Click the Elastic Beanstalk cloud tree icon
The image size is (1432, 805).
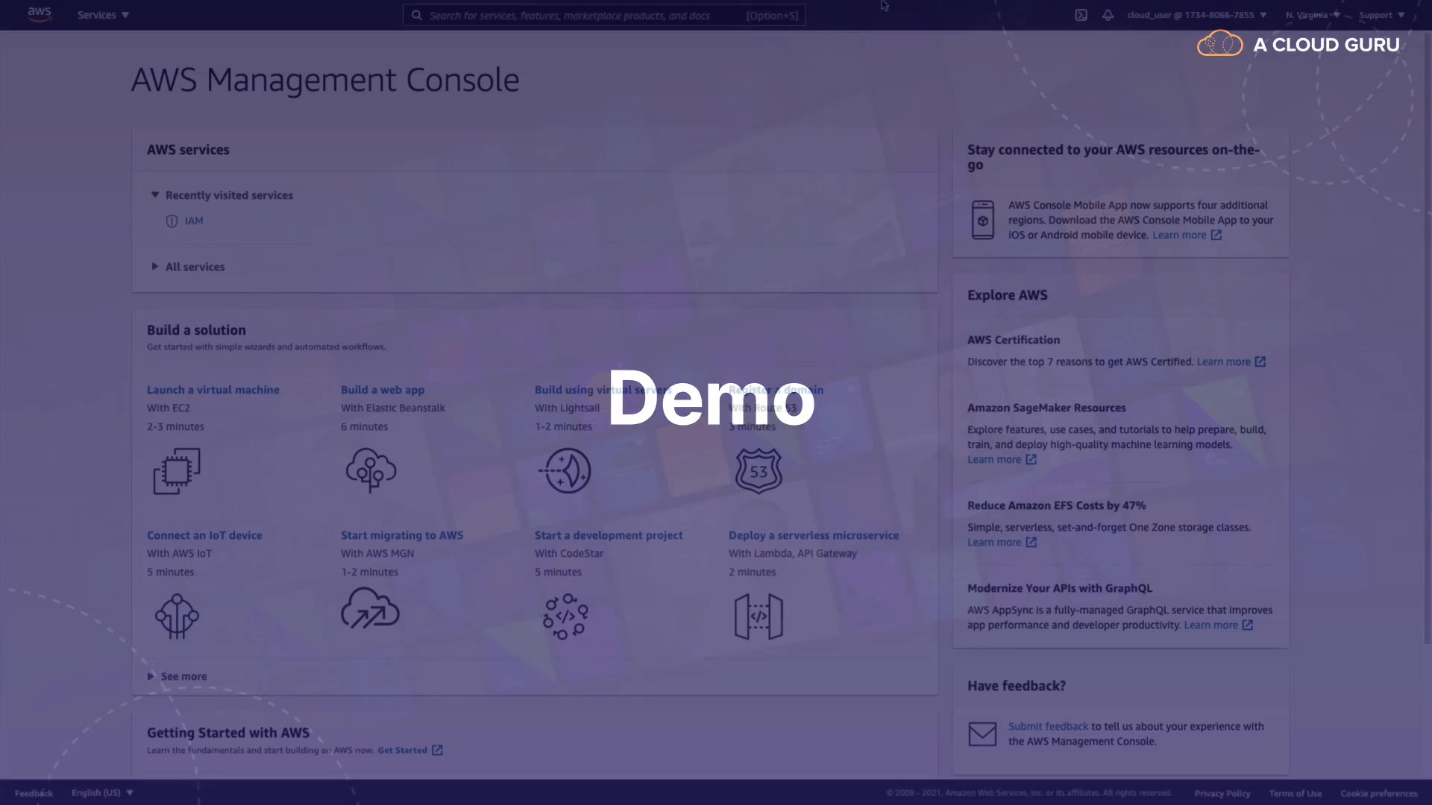pyautogui.click(x=371, y=470)
